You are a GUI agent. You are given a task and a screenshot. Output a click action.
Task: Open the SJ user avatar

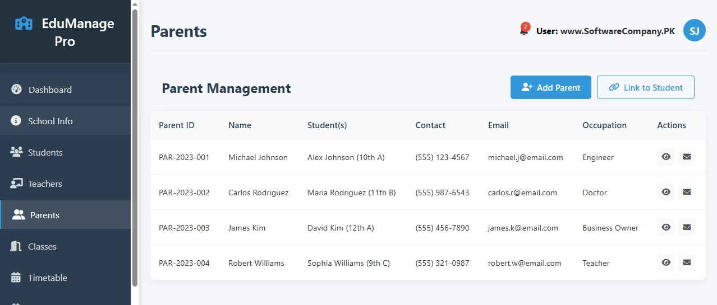[694, 31]
